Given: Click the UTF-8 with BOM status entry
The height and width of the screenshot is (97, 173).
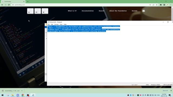Looking at the screenshot, I should click(168, 85).
